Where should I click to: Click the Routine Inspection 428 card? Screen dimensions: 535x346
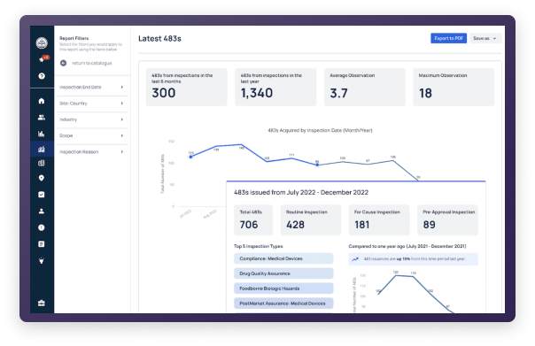(x=311, y=219)
